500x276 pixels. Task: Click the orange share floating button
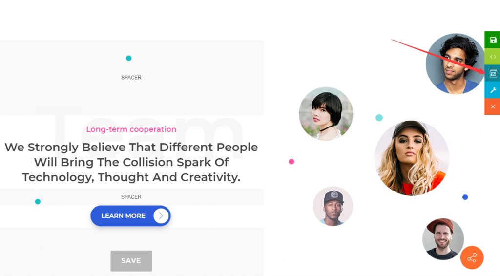(472, 258)
